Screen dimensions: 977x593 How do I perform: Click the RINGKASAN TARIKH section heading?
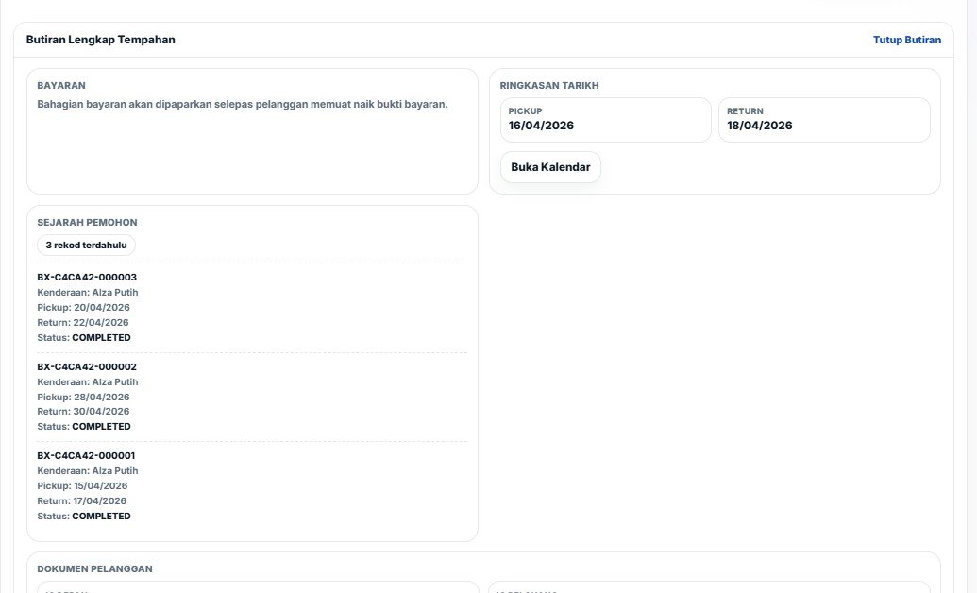pos(549,85)
